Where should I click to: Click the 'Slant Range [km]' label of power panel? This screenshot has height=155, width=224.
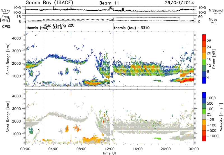tap(8, 59)
